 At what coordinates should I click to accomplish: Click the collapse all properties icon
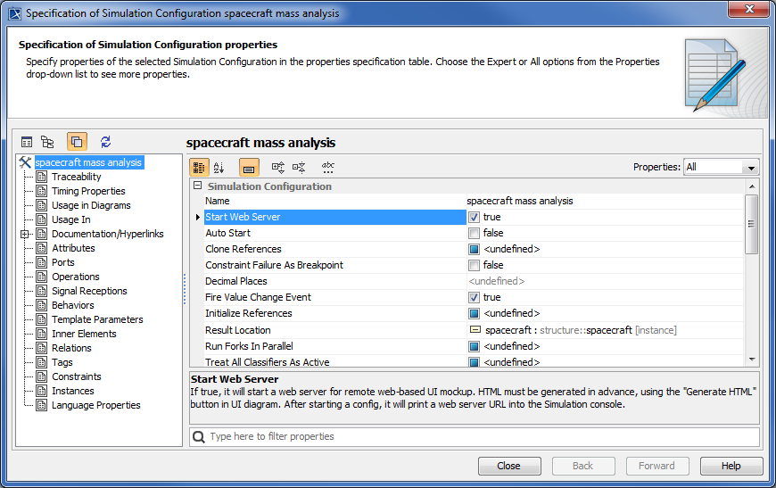(299, 167)
